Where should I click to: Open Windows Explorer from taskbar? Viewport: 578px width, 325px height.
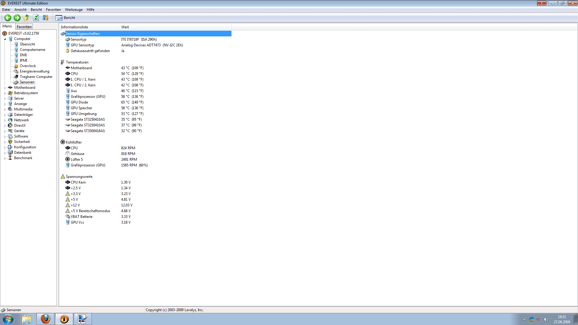pos(27,319)
